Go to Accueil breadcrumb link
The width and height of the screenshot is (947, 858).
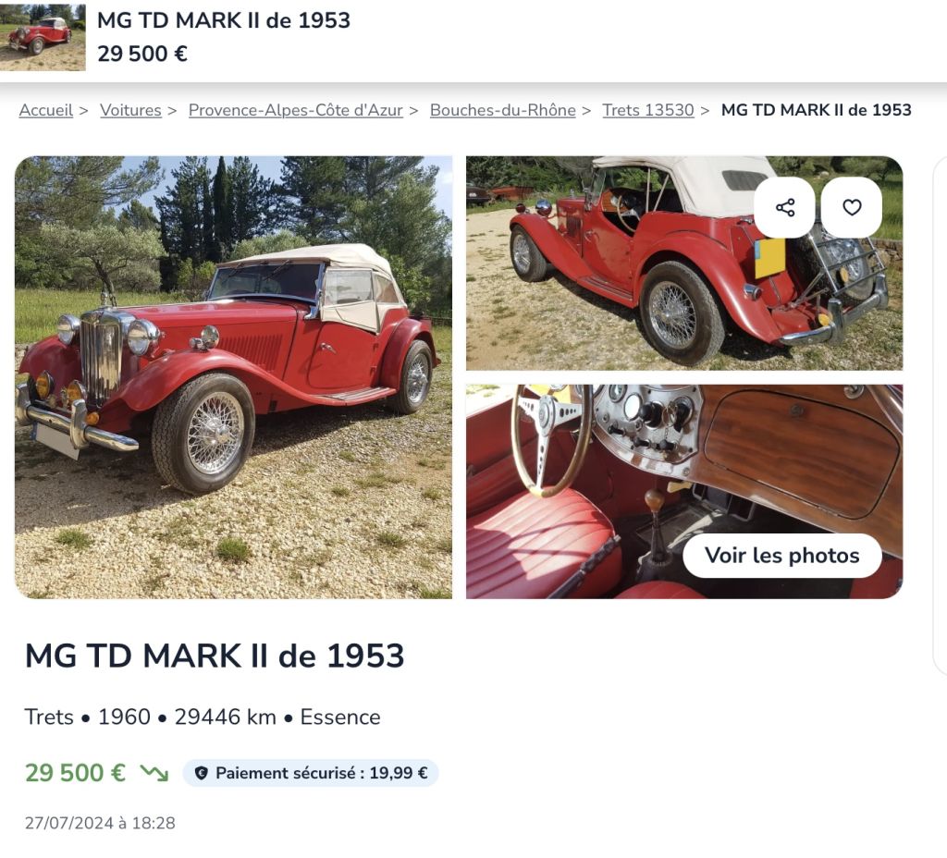point(46,110)
